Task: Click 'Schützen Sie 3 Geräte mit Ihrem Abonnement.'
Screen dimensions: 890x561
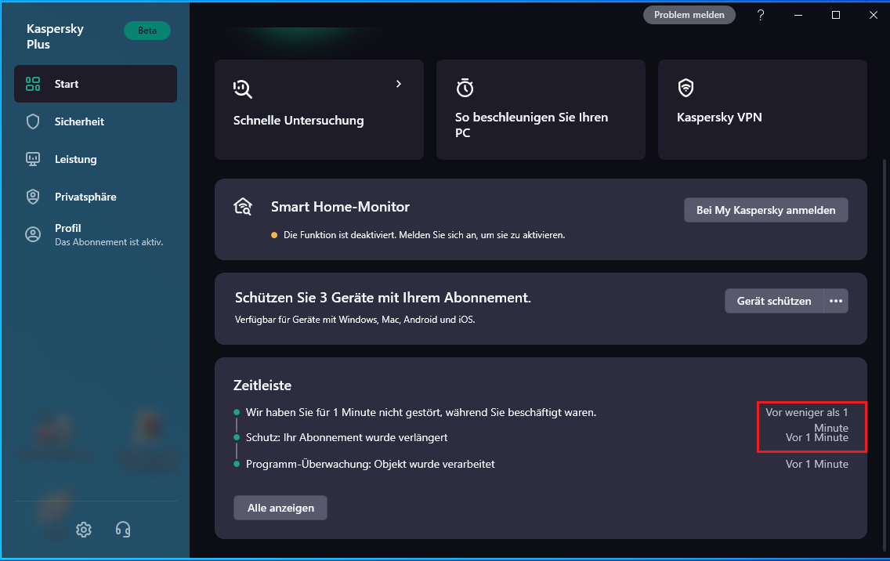Action: tap(383, 298)
